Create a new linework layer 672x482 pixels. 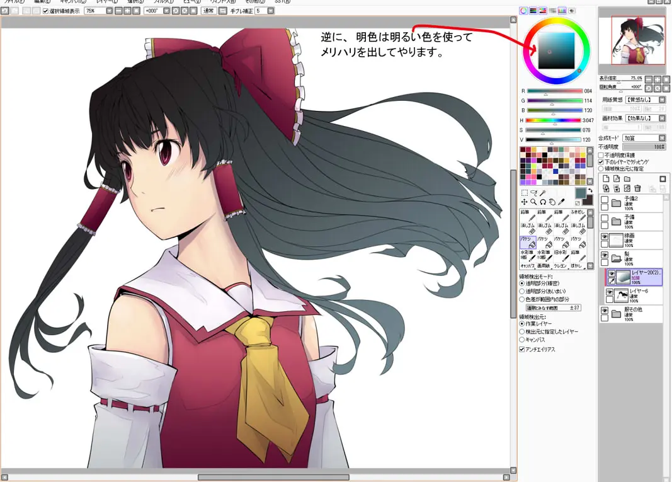coord(617,178)
